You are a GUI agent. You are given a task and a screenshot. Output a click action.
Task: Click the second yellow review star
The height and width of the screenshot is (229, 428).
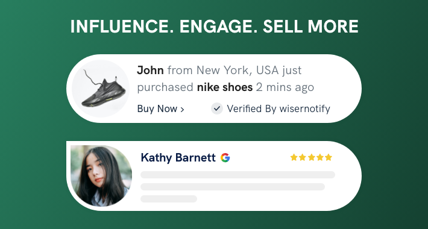click(x=303, y=157)
